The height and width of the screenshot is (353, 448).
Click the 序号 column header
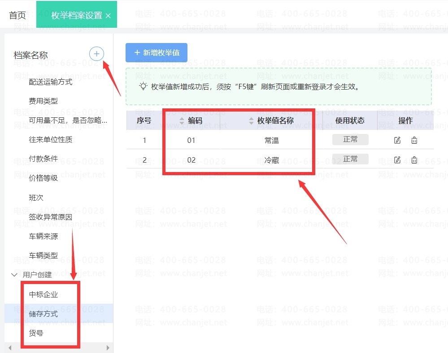[144, 121]
